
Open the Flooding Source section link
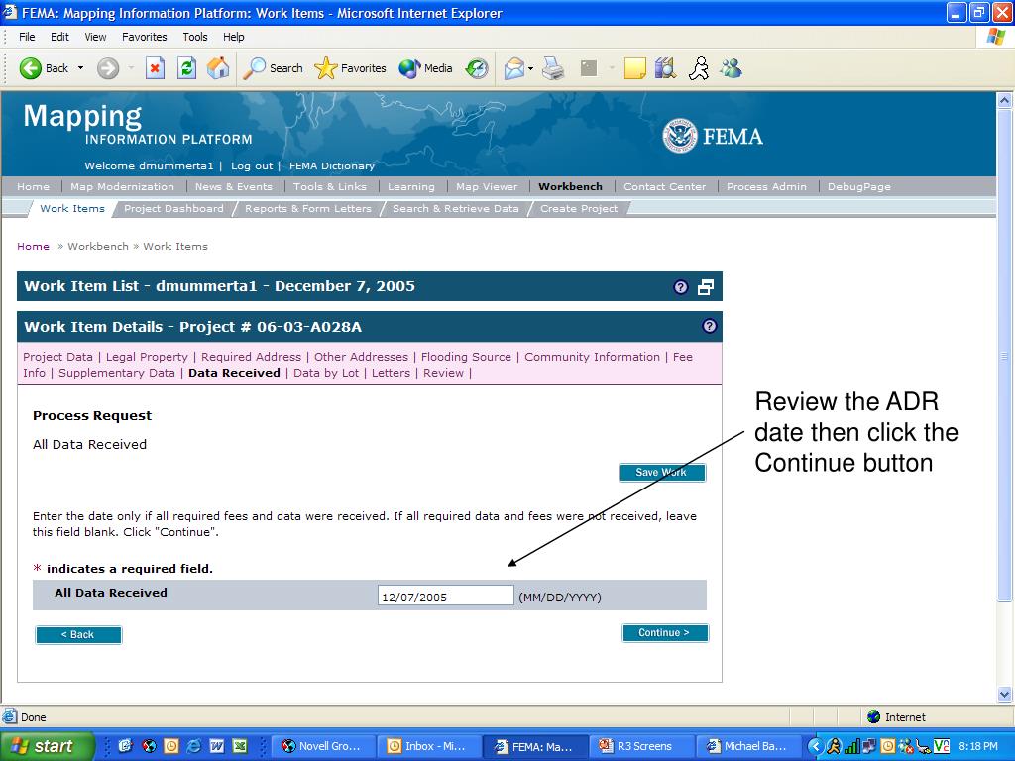(466, 357)
